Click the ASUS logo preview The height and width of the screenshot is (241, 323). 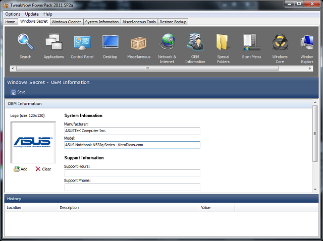(33, 142)
